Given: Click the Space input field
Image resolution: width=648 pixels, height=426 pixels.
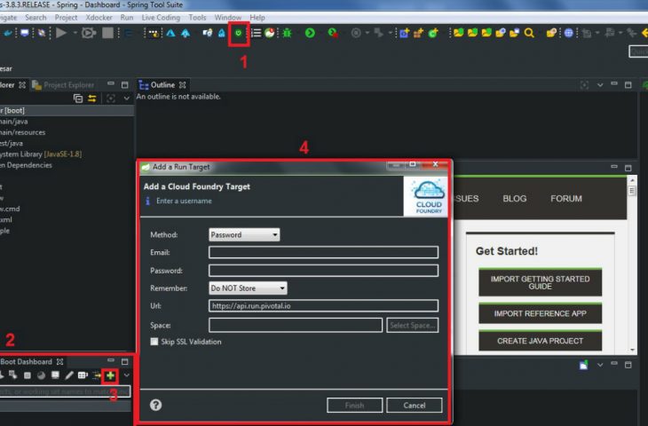Looking at the screenshot, I should (296, 325).
